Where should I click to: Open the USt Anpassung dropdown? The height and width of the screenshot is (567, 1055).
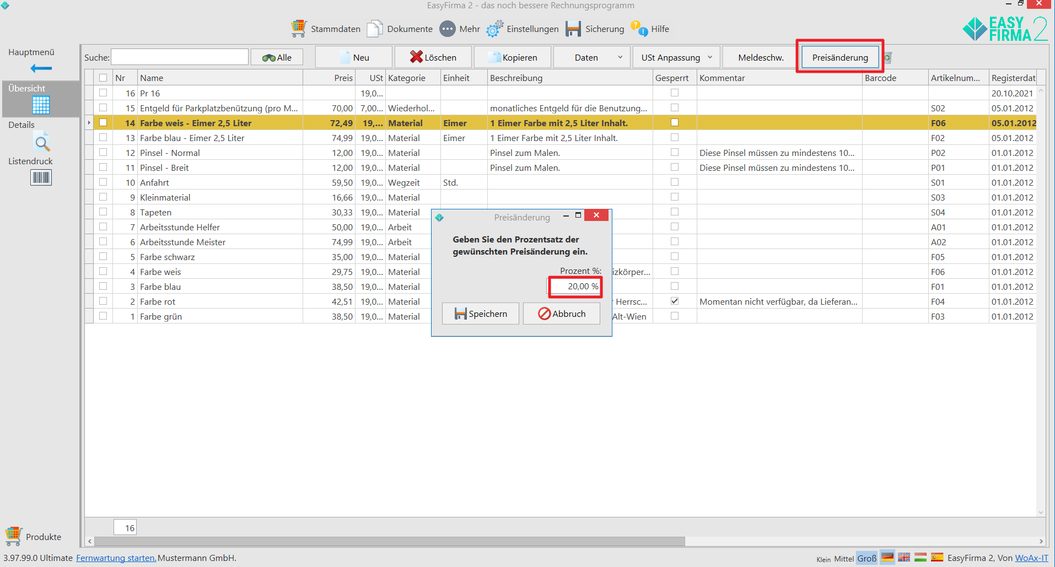pyautogui.click(x=677, y=57)
